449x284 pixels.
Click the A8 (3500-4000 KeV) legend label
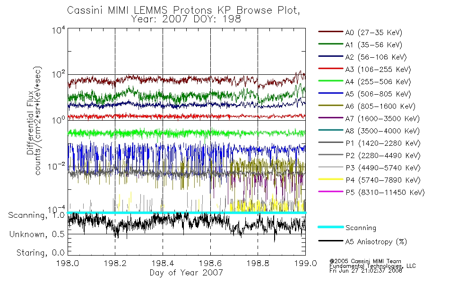[x=382, y=131]
